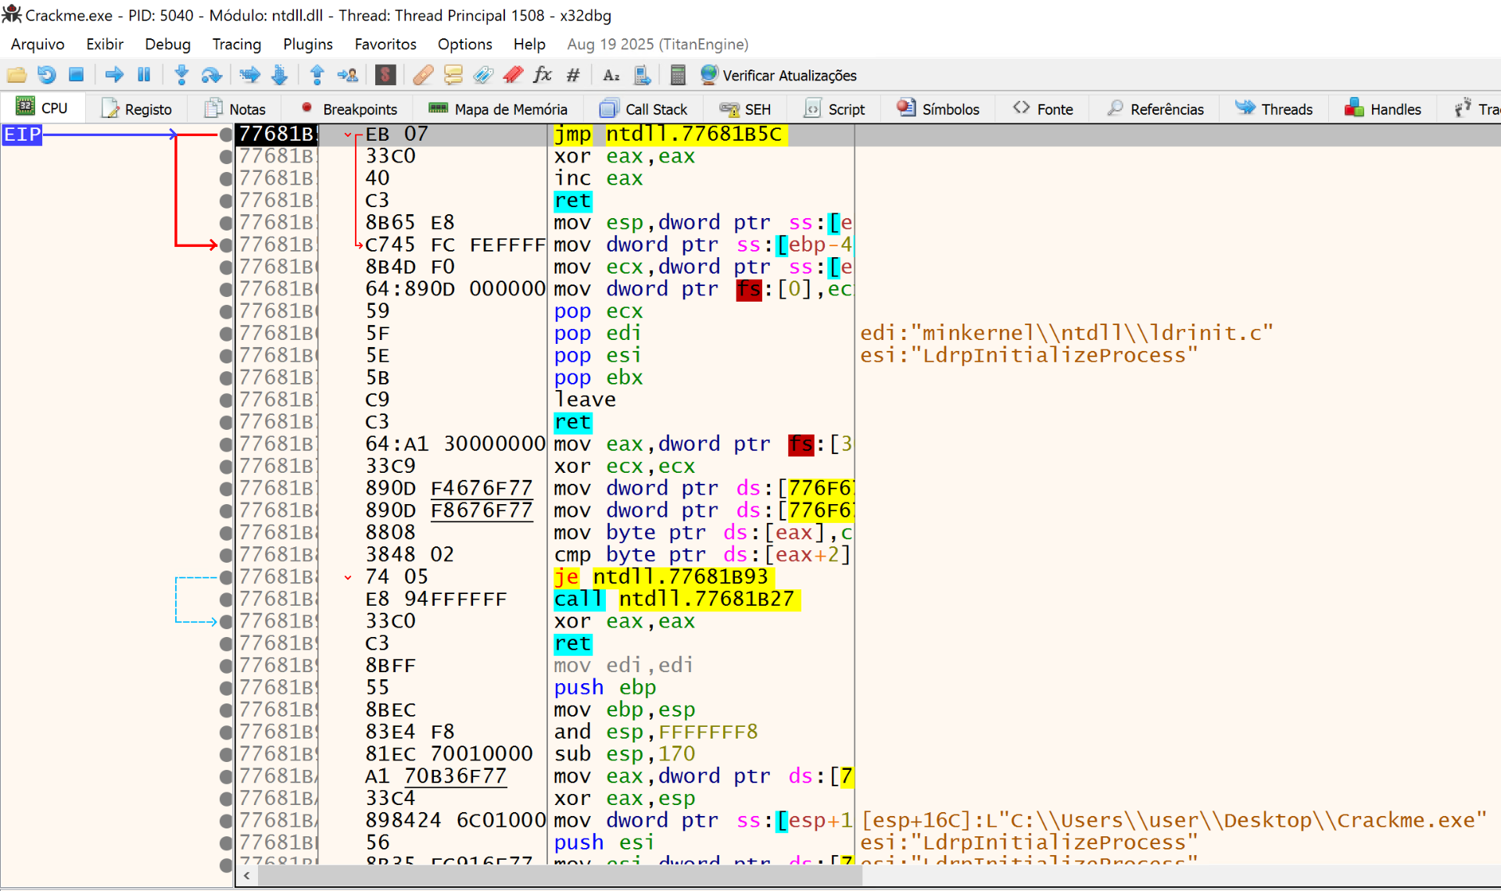The image size is (1501, 891).
Task: Toggle breakpoint bullet on 'push ebp' row
Action: tap(226, 688)
